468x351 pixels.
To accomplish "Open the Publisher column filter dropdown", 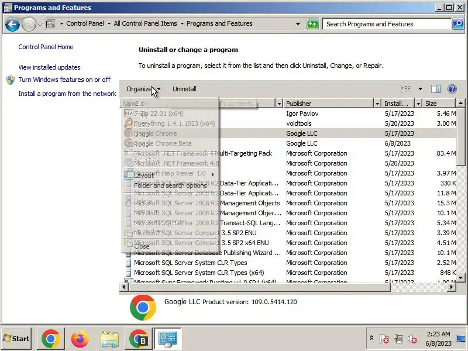I will pyautogui.click(x=377, y=104).
